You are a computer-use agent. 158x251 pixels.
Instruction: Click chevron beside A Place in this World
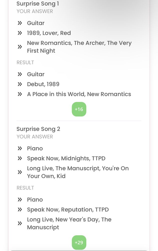20,94
